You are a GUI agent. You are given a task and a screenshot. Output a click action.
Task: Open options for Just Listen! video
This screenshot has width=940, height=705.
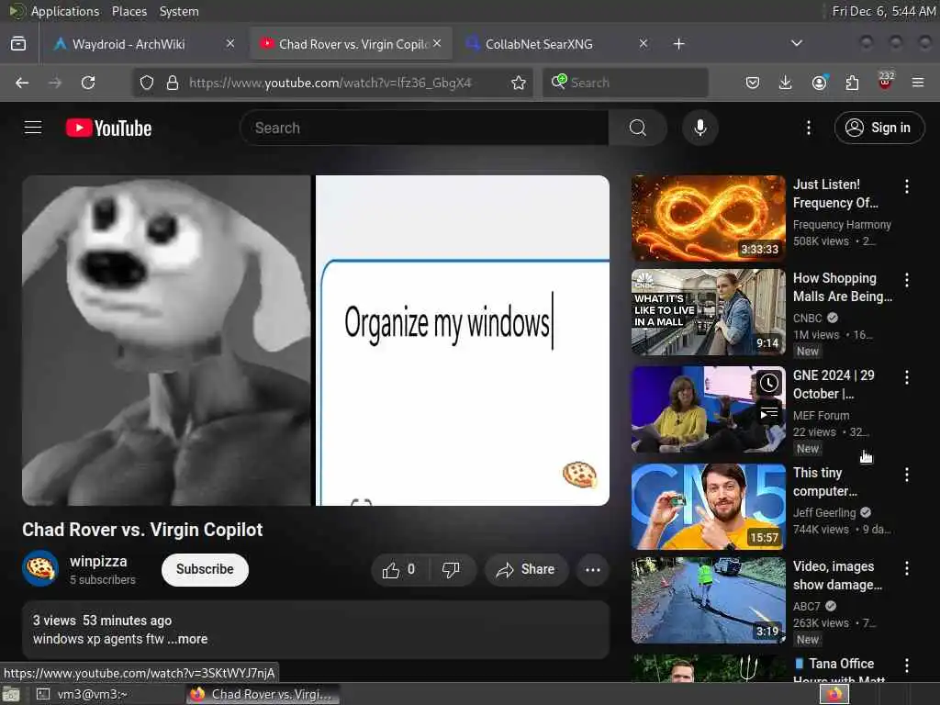pos(906,186)
